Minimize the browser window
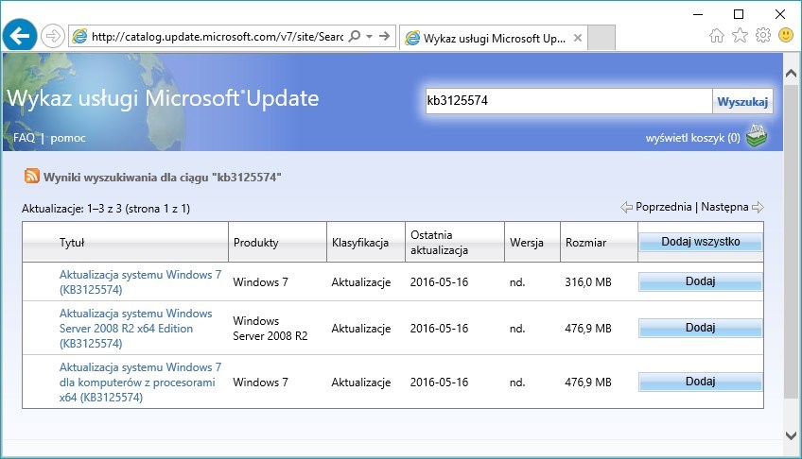This screenshot has width=802, height=459. pyautogui.click(x=698, y=14)
